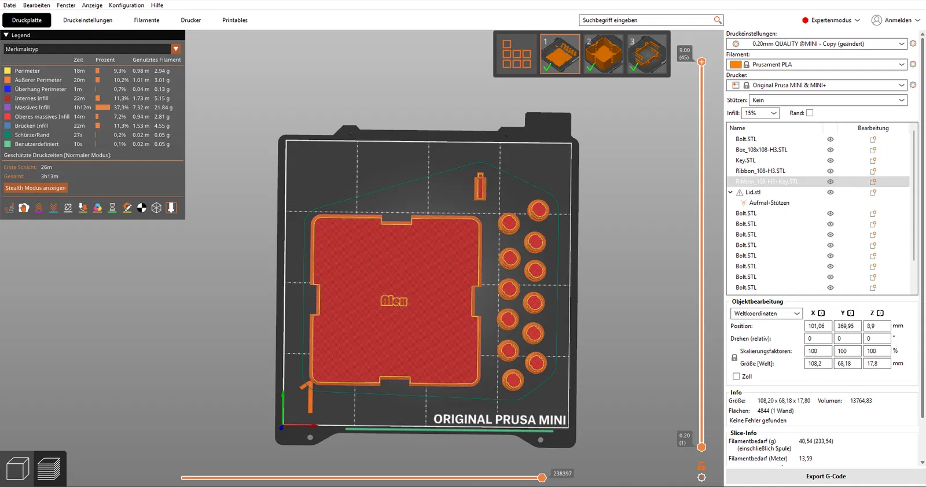Open the Bearbeiten menu
Image resolution: width=926 pixels, height=487 pixels.
36,5
